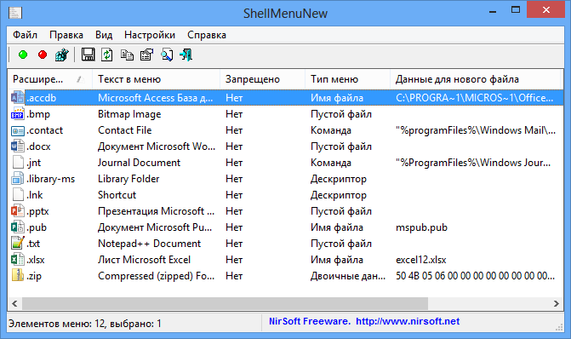Open the http://www.nirsoft.net link
Viewport: 571px width, 339px height.
pos(408,321)
